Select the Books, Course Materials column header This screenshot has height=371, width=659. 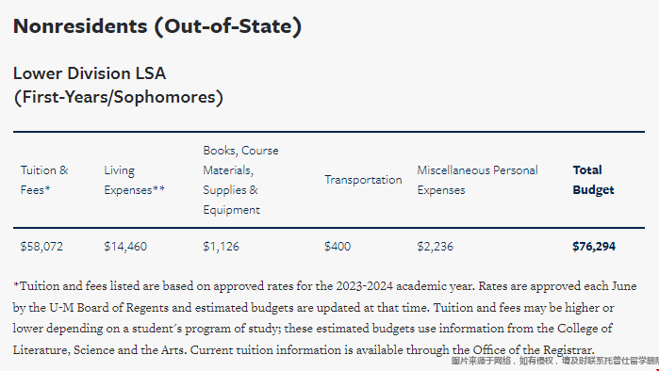click(240, 180)
